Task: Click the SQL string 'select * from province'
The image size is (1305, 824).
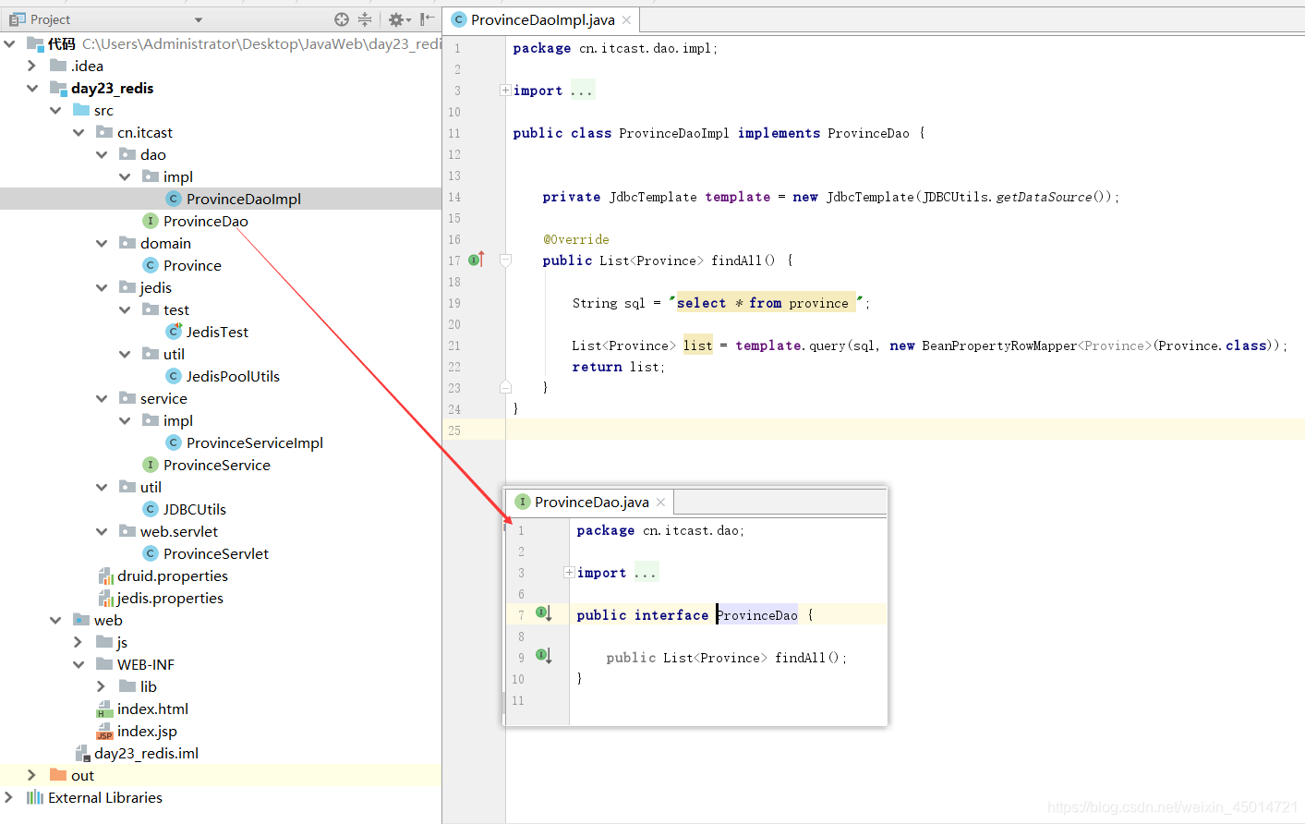Action: pyautogui.click(x=766, y=303)
